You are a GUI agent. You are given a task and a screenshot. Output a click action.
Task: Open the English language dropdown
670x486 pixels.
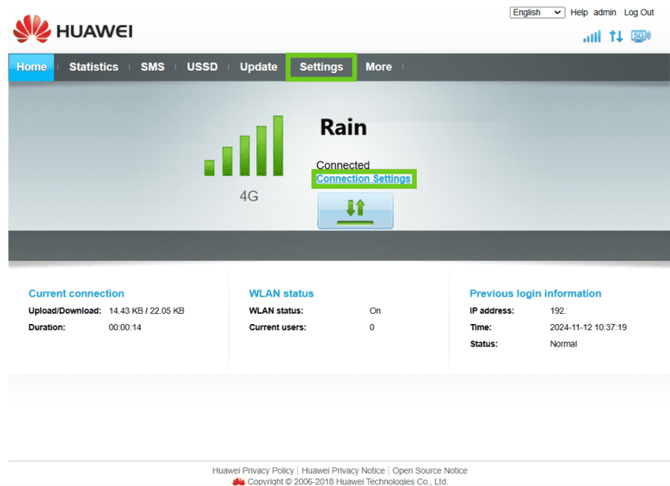[x=537, y=13]
